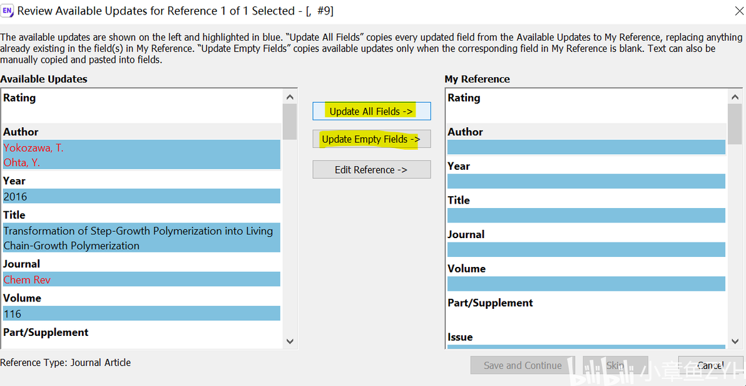This screenshot has width=746, height=386.
Task: Click the Chem Rev journal value
Action: (x=28, y=279)
